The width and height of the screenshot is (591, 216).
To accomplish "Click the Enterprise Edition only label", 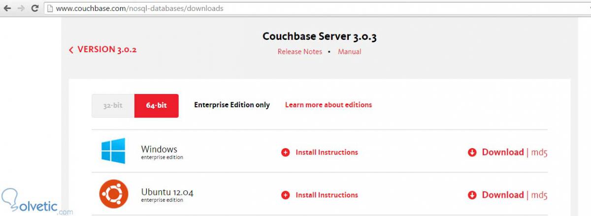I will (232, 105).
